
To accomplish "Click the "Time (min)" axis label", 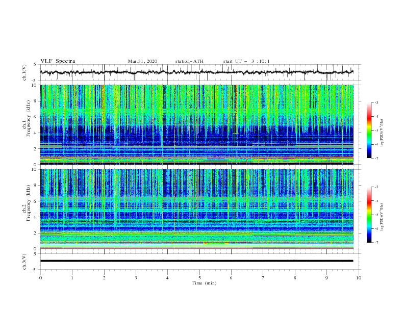I will pyautogui.click(x=204, y=283).
